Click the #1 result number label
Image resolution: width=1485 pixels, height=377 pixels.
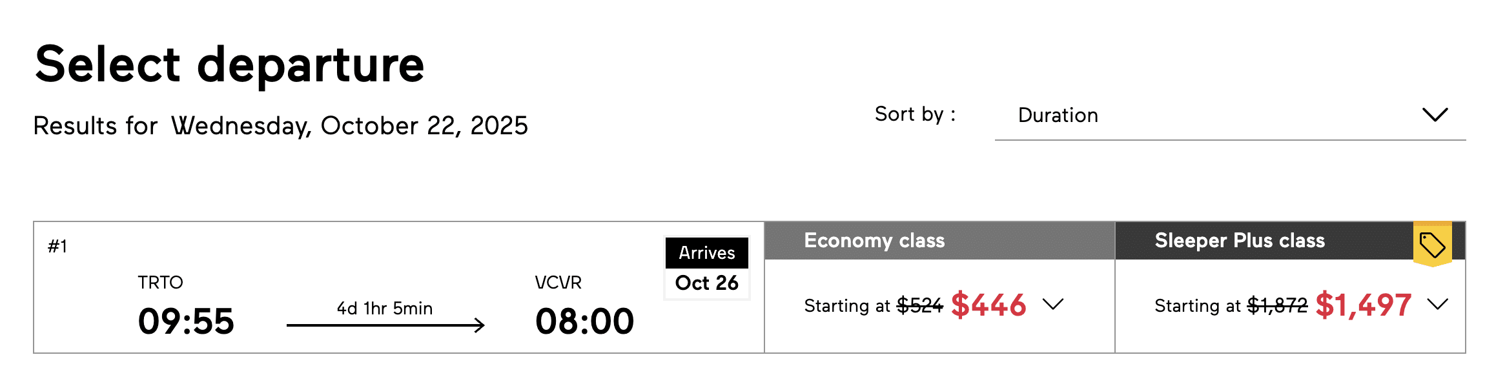57,246
